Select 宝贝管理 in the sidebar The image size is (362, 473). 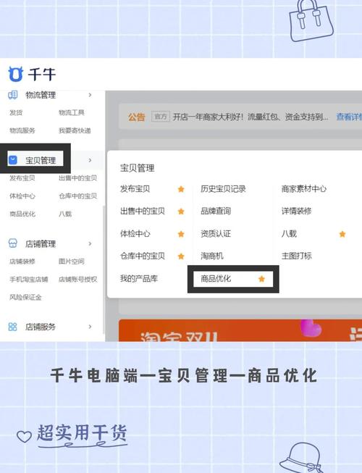[41, 160]
